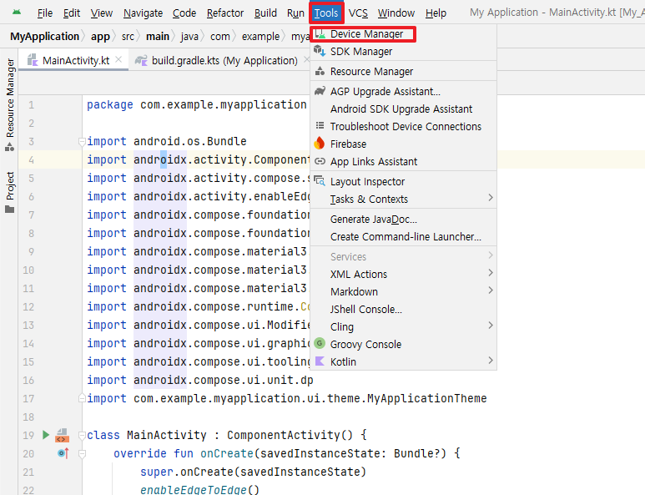Open the Project tool window
This screenshot has width=645, height=495.
(10, 192)
